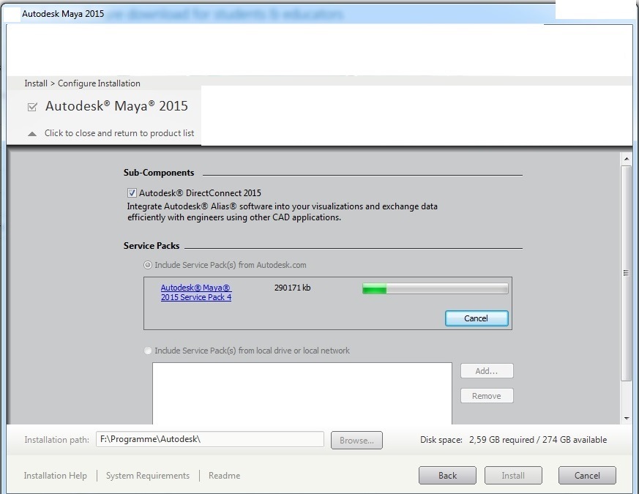
Task: Select Include Service Pack(s) from Autodesk.com
Action: (x=148, y=265)
